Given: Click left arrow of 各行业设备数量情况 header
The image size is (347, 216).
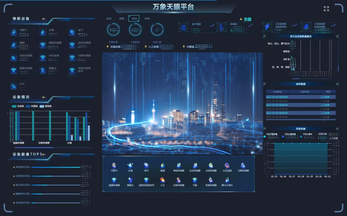Looking at the screenshot, I should coord(264,37).
